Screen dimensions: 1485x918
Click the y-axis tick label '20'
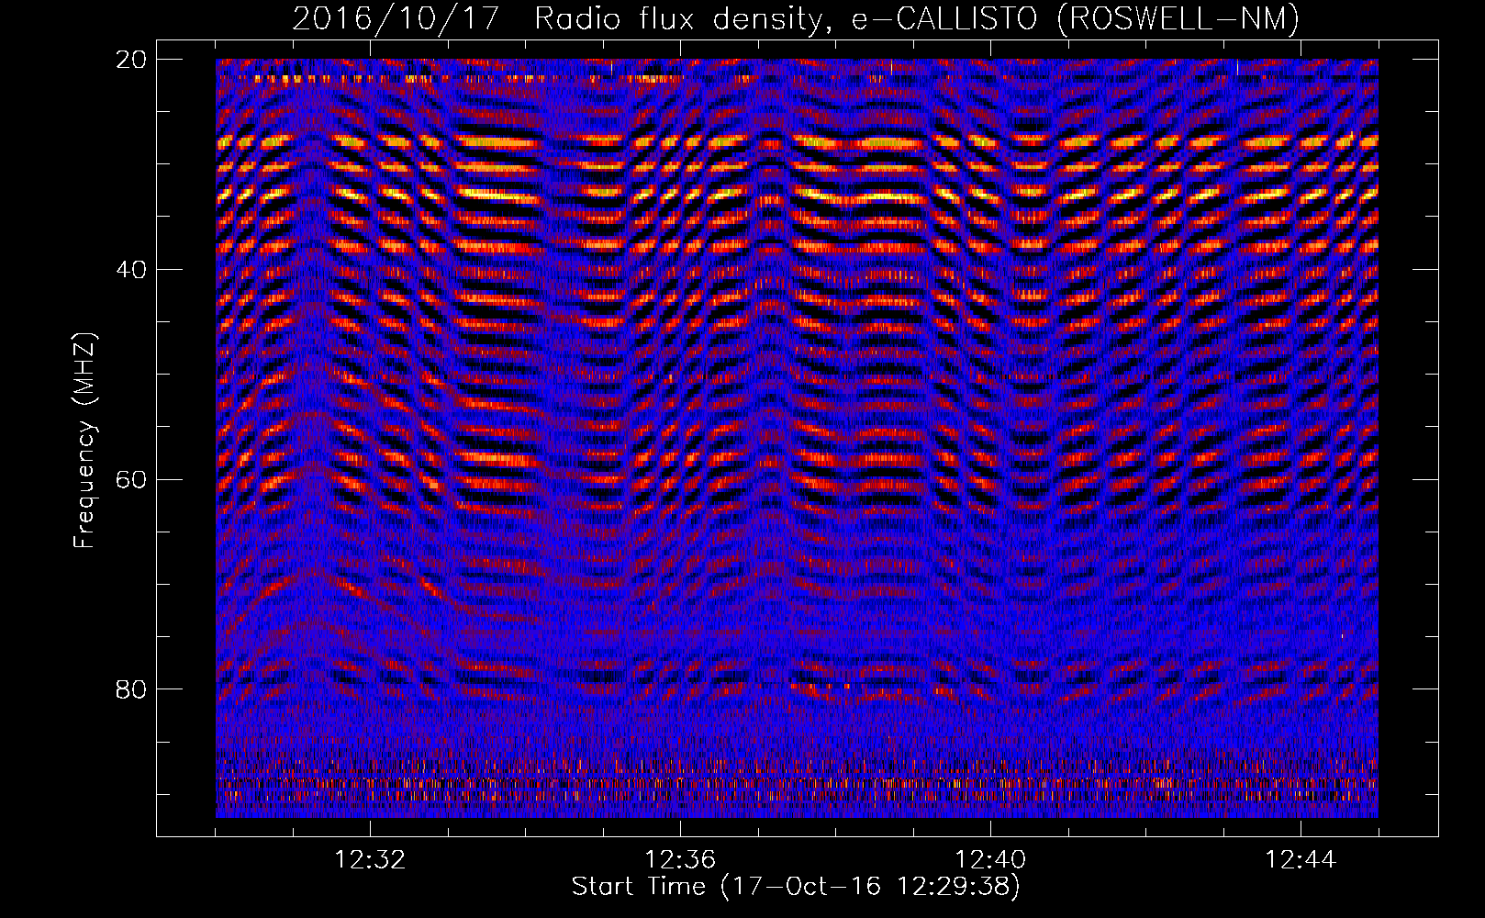tap(131, 59)
